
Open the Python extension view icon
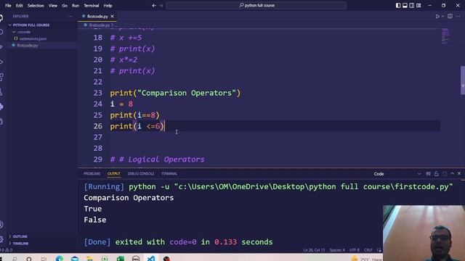click(1, 107)
